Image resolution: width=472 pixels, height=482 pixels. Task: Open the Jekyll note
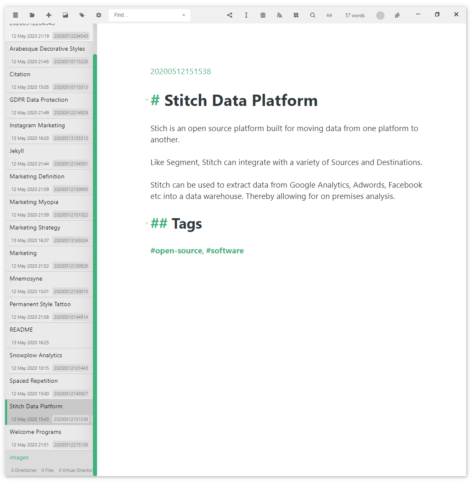(49, 157)
